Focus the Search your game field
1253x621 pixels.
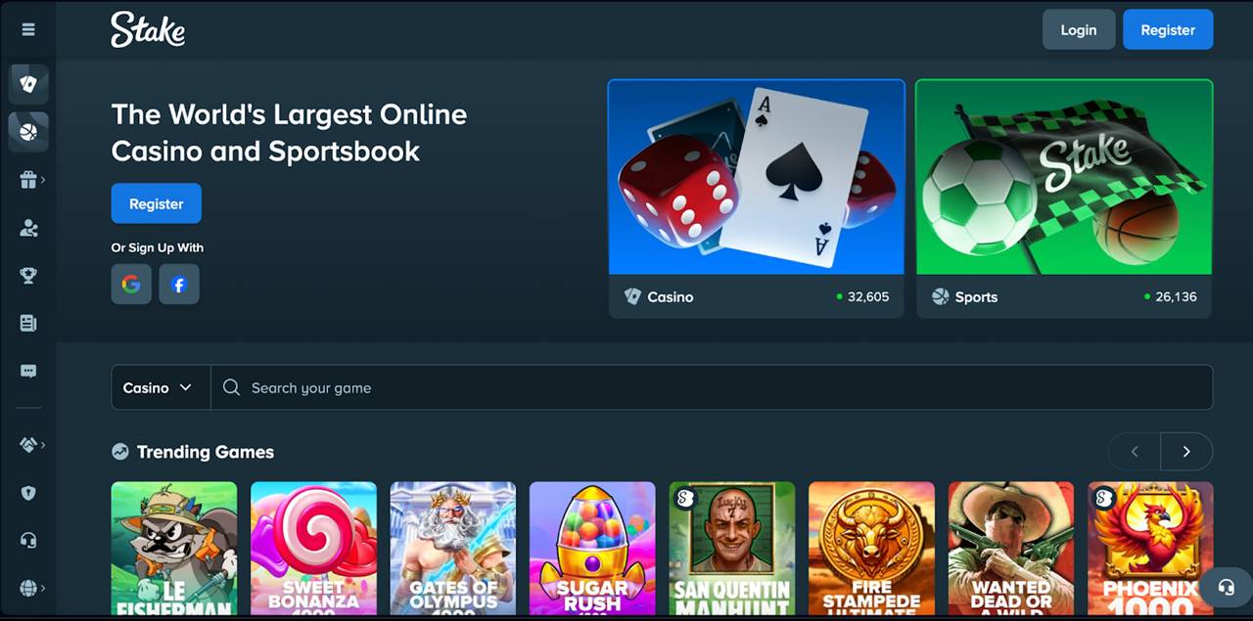pos(712,387)
